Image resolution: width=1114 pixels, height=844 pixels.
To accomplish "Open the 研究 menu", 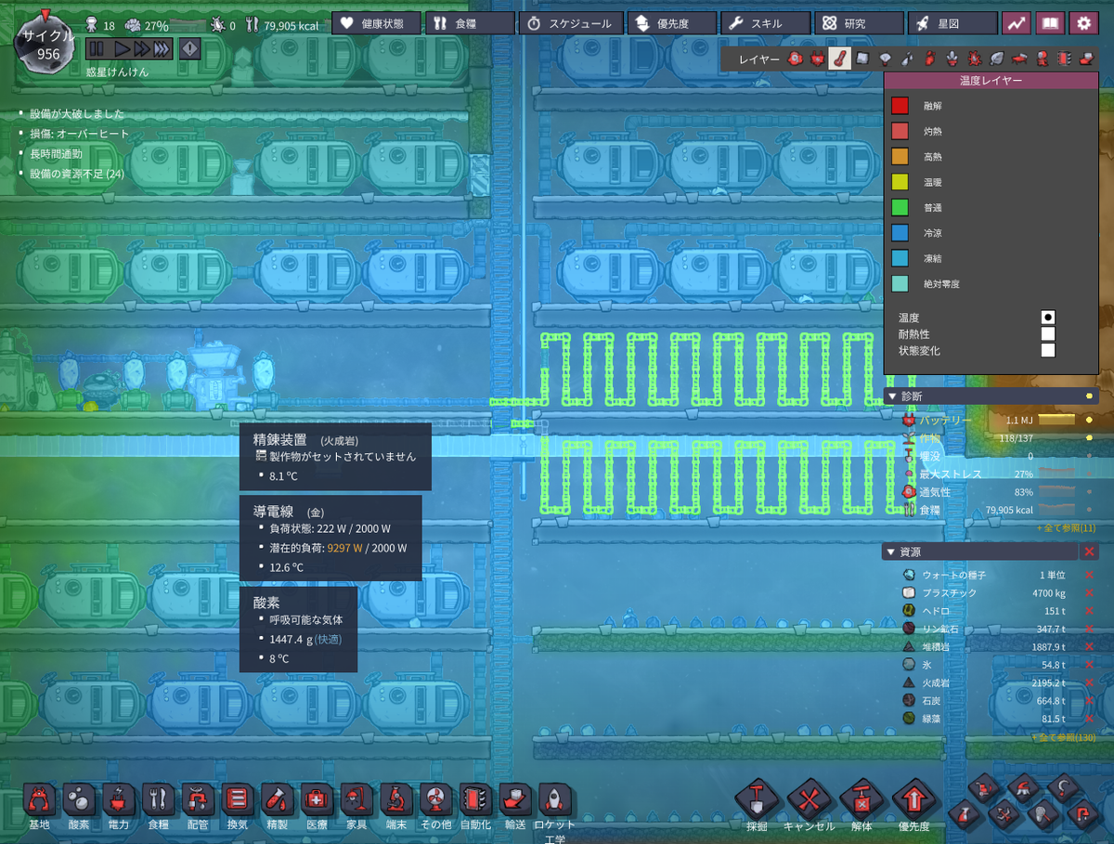I will (859, 23).
